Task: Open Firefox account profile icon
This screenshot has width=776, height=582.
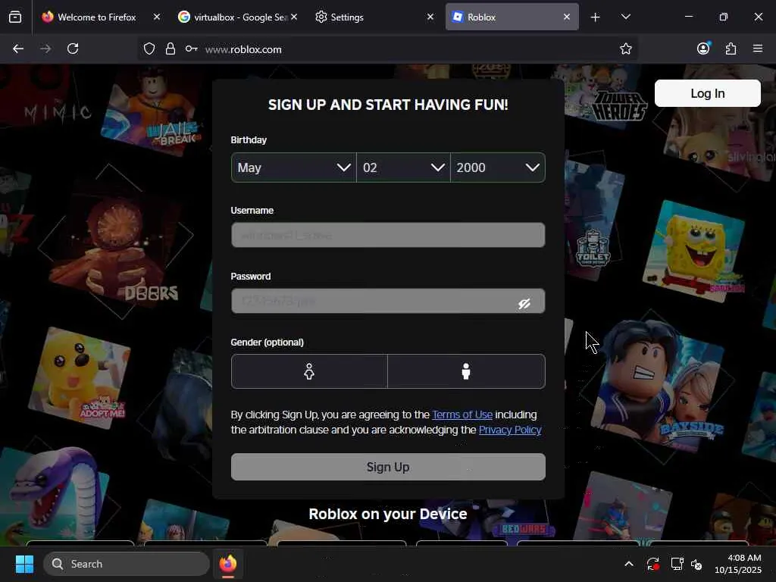Action: tap(703, 48)
